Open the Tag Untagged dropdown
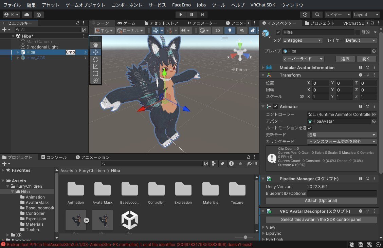Image resolution: width=383 pixels, height=248 pixels. [303, 40]
